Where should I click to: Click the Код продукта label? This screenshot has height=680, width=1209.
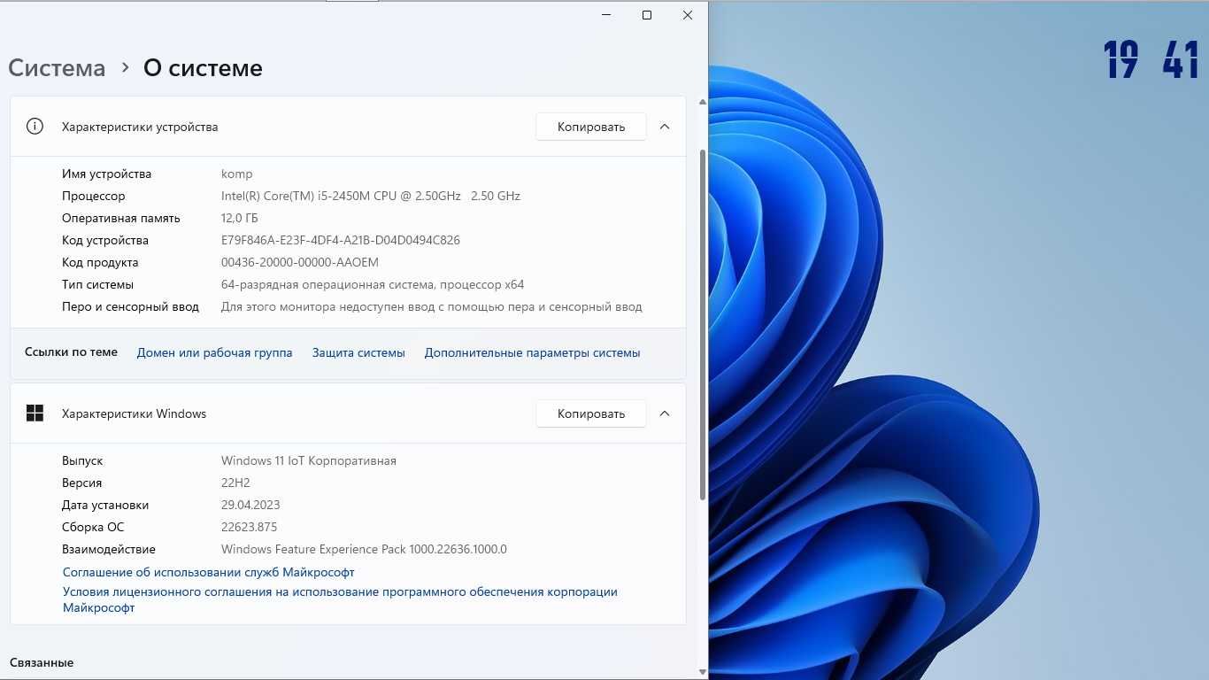tap(100, 262)
